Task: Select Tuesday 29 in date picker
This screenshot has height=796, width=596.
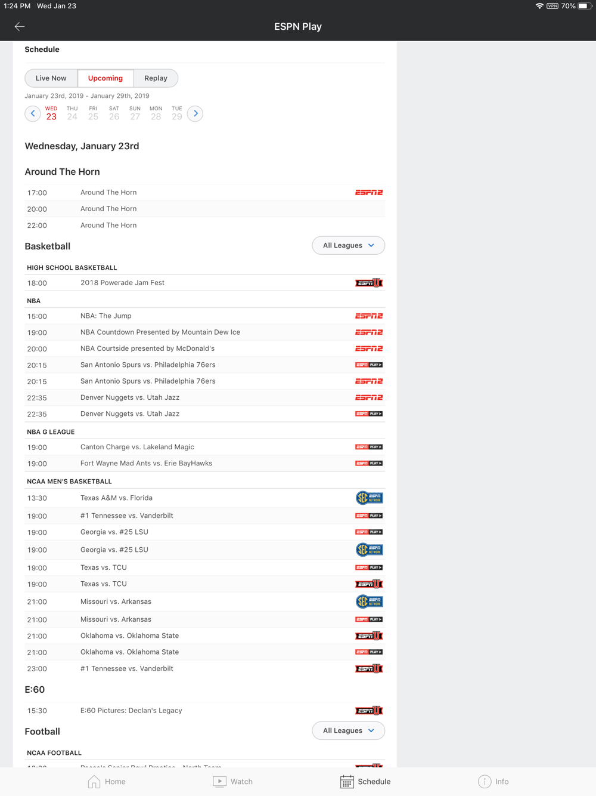Action: (177, 113)
